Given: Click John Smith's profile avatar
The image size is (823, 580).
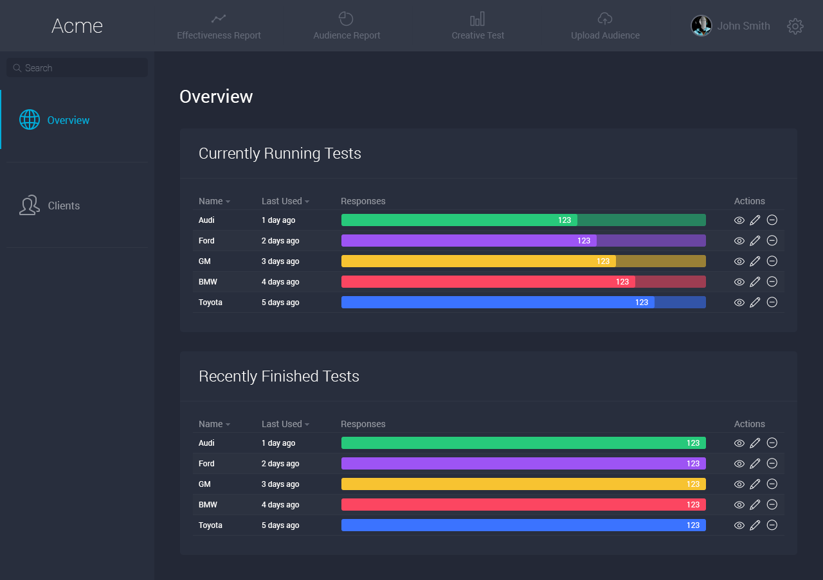Looking at the screenshot, I should coord(701,26).
